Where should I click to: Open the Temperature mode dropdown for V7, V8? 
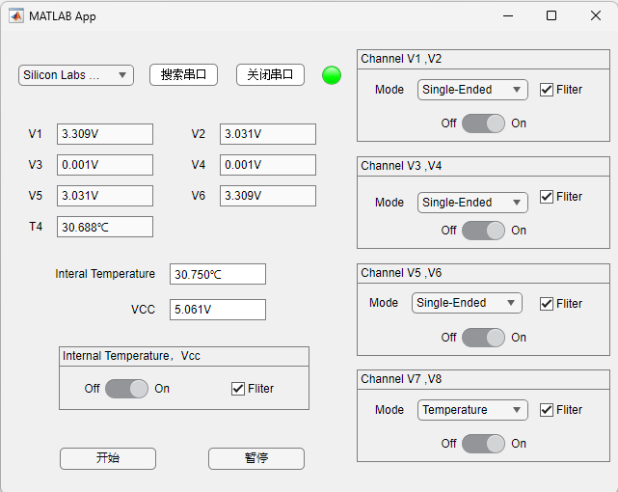(472, 410)
